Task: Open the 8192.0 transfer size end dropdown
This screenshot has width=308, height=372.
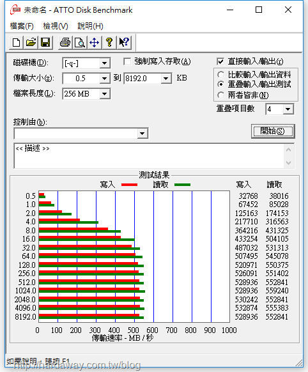Action: 166,79
